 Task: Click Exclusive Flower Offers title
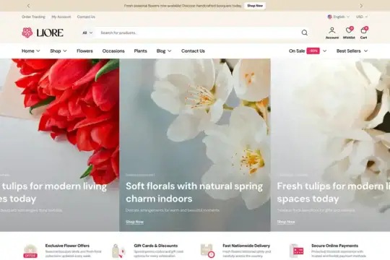point(67,246)
